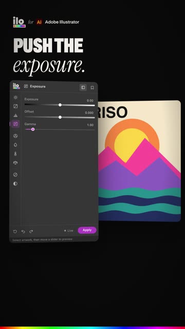Viewport: 185px width, 329px height.
Task: Click the ilo logo in panel header
Action: click(x=16, y=86)
